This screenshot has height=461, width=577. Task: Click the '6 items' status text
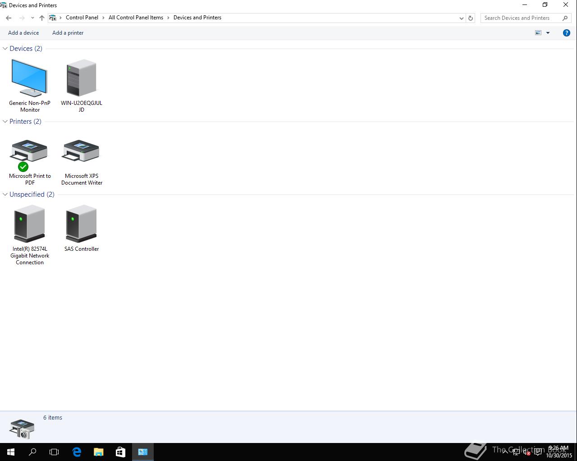[x=53, y=418]
